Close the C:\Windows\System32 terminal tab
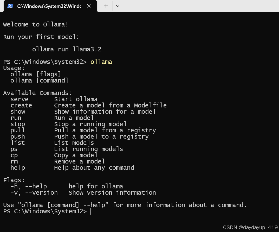 [89, 6]
